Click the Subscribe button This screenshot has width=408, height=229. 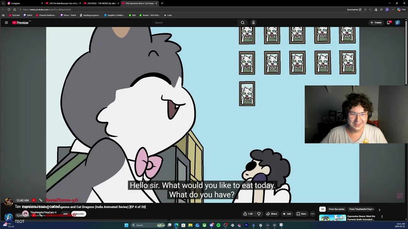tap(78, 214)
